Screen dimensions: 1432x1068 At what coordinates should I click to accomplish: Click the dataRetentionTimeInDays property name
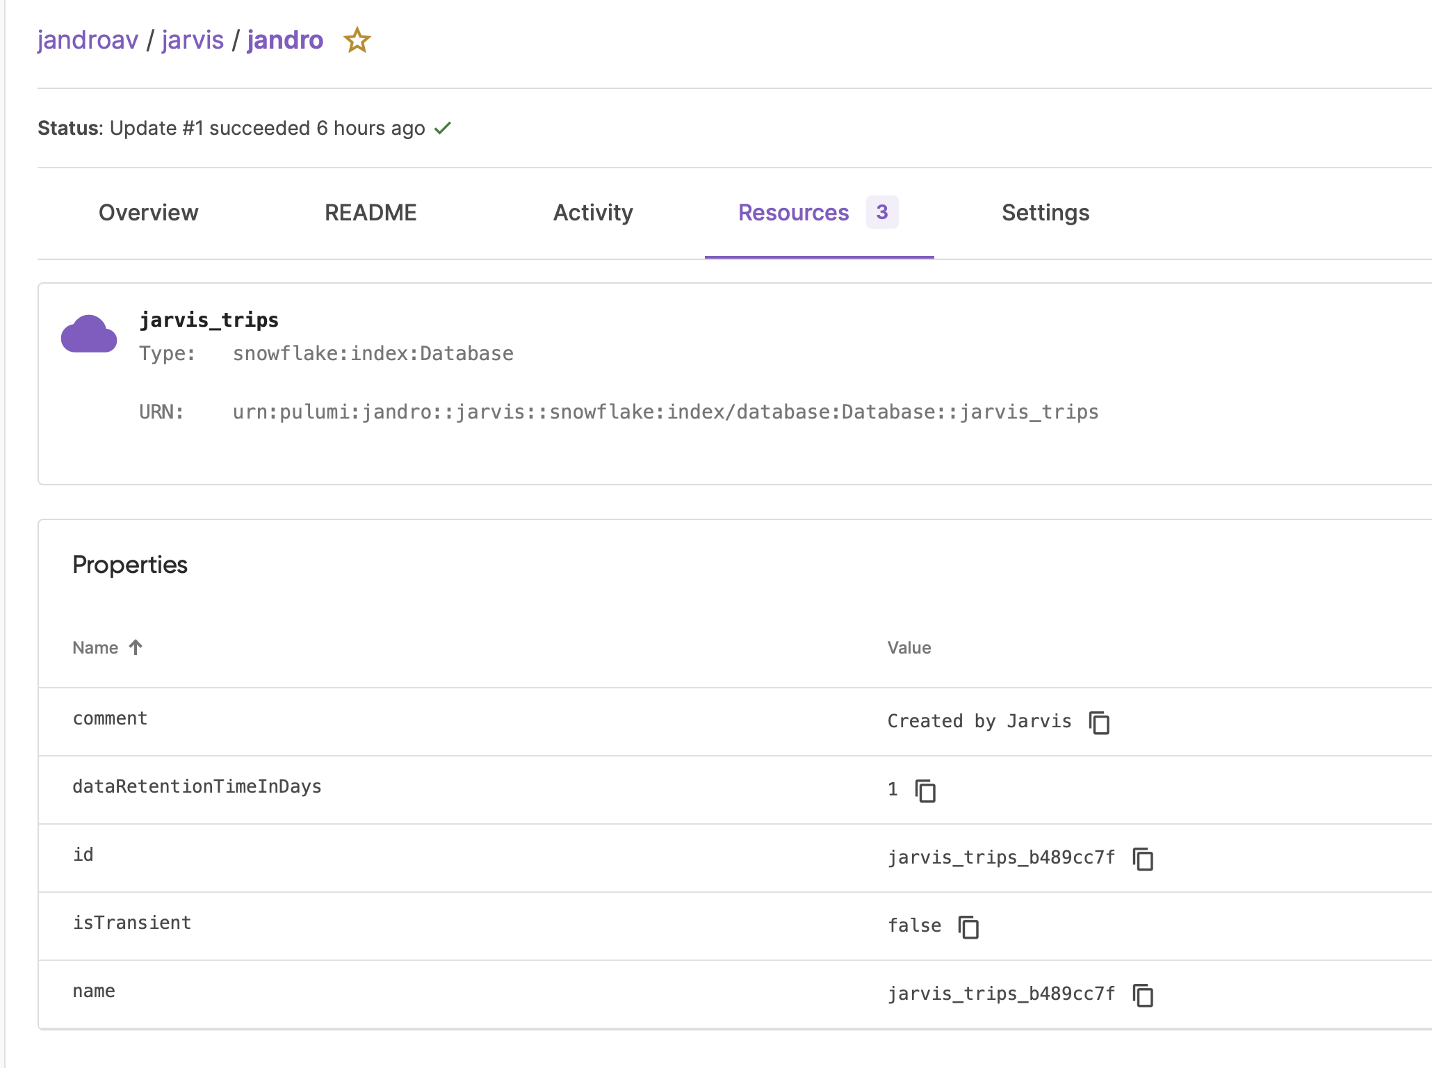tap(197, 786)
